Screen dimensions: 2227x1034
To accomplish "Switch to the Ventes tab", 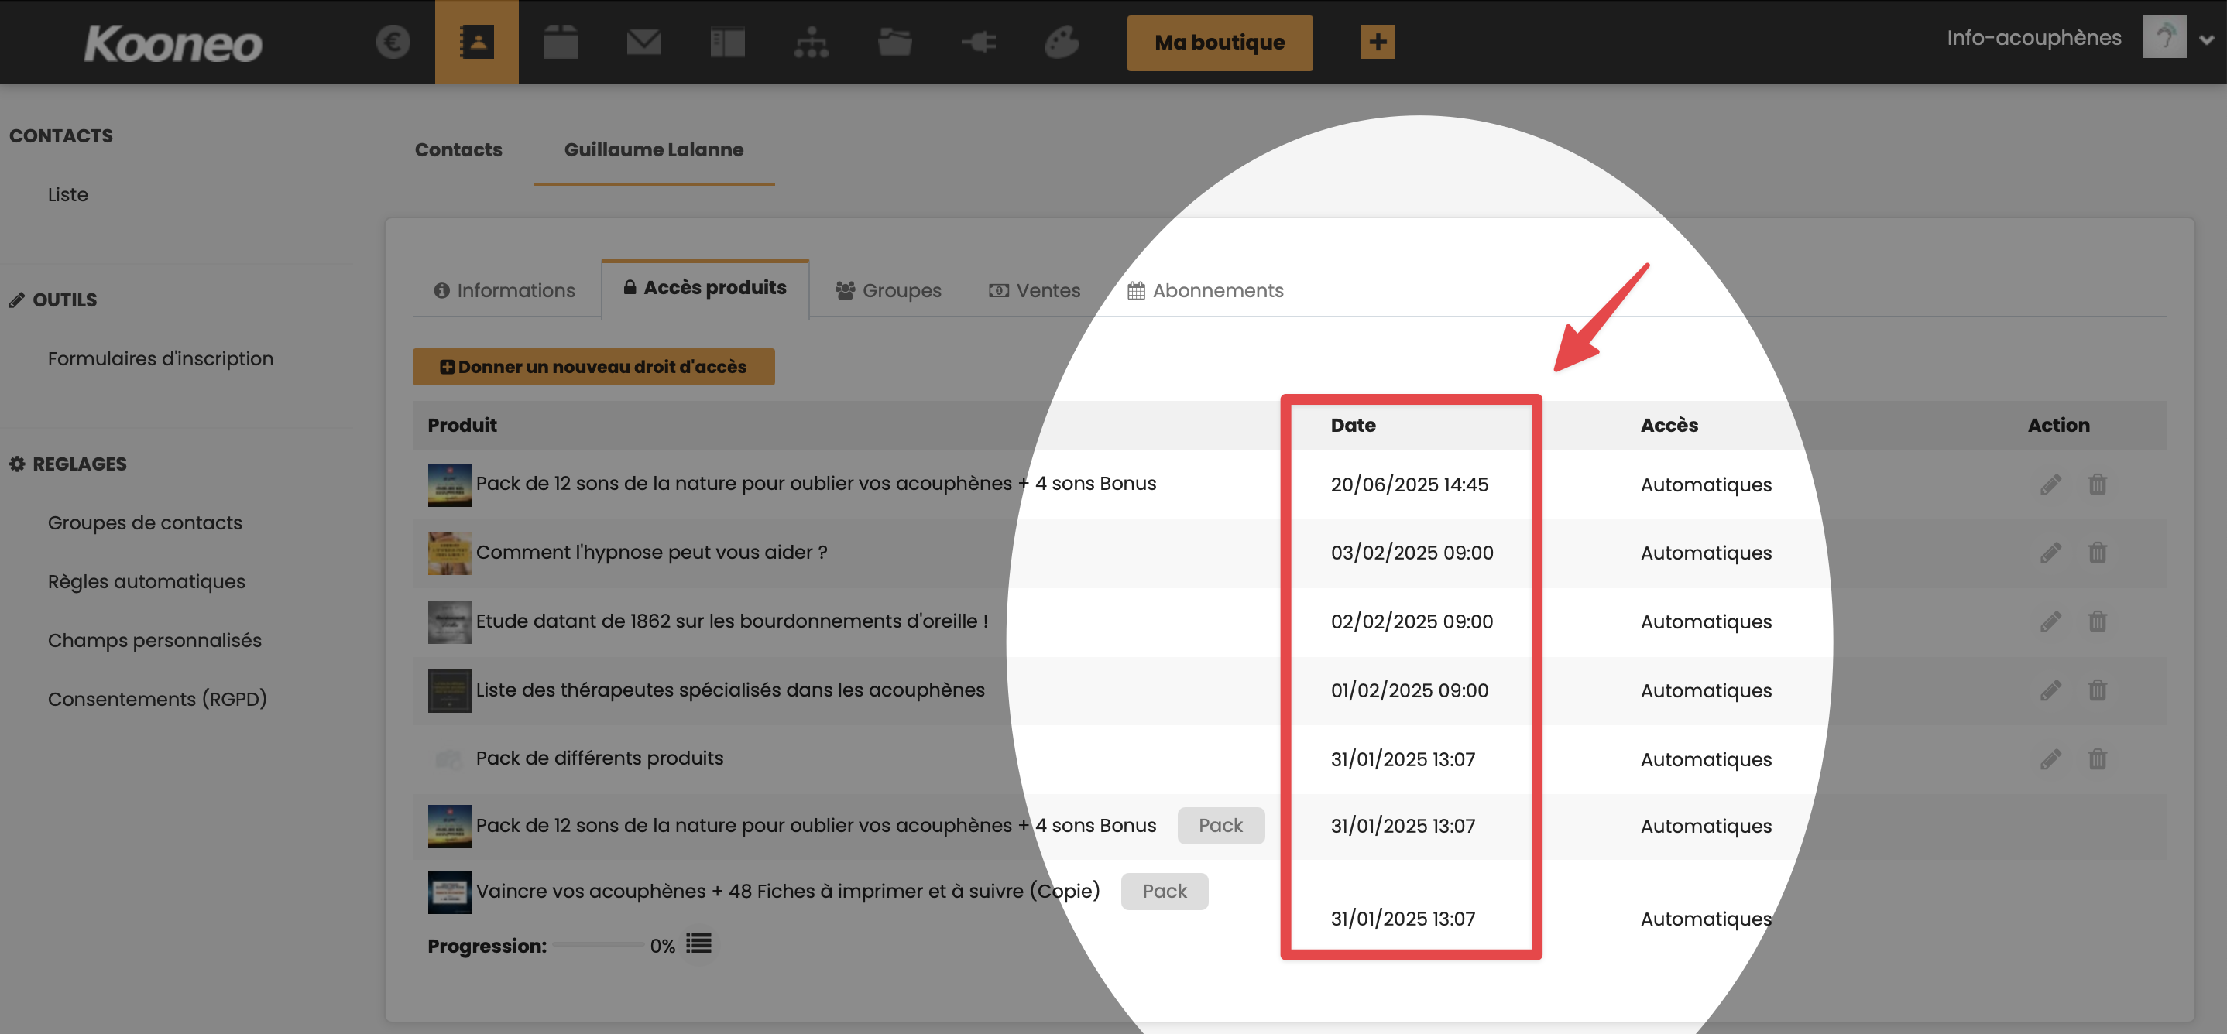I will tap(1035, 290).
